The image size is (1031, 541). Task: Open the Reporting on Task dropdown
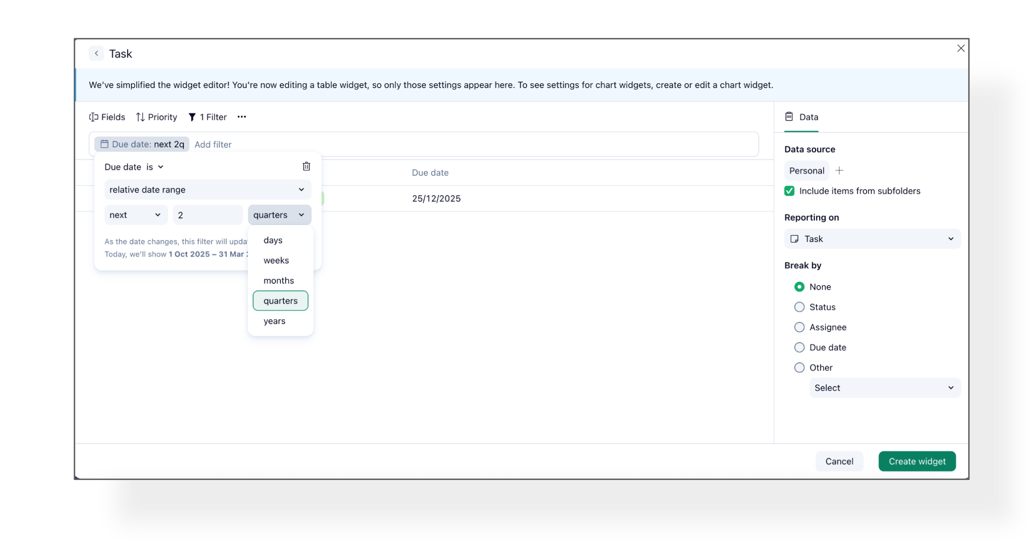point(872,239)
